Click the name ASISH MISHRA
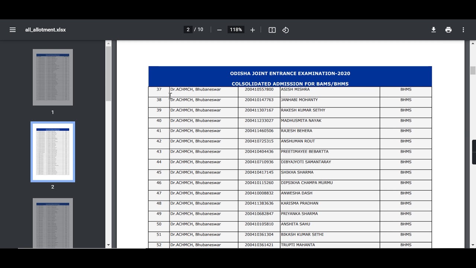The width and height of the screenshot is (476, 268). 295,89
